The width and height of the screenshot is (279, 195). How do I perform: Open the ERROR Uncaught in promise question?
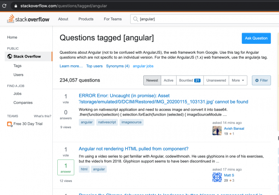point(163,99)
